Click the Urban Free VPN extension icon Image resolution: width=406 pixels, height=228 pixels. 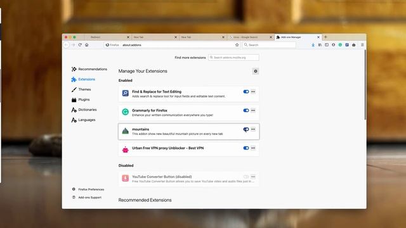pyautogui.click(x=126, y=149)
